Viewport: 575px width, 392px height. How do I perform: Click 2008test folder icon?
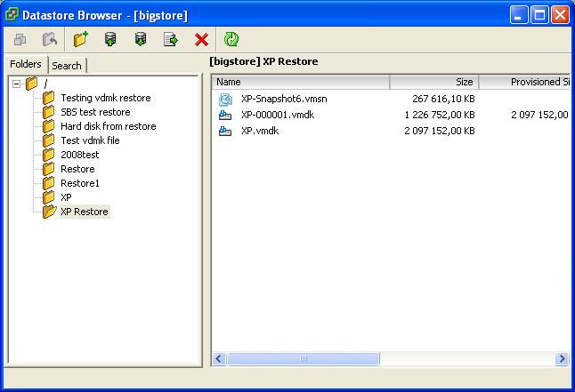[48, 155]
